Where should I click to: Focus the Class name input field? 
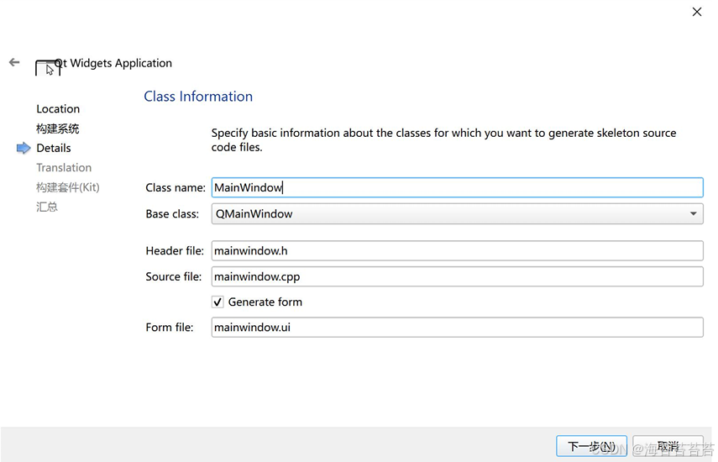tap(457, 187)
